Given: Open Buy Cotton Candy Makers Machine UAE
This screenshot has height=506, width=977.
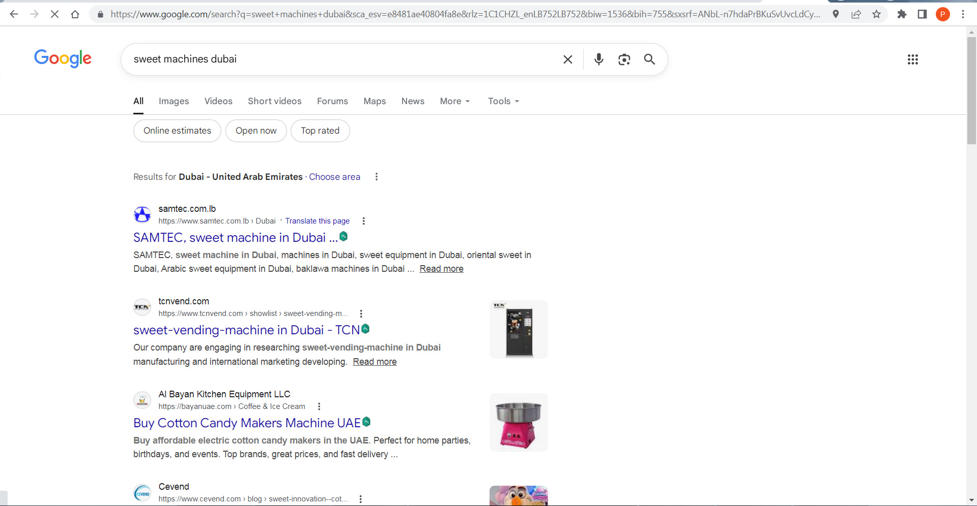Looking at the screenshot, I should point(247,423).
